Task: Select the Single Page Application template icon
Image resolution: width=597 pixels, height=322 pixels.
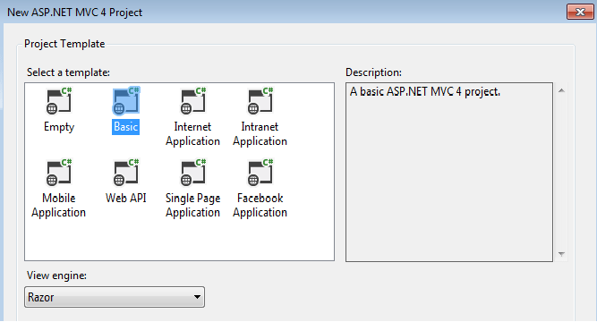Action: tap(193, 173)
